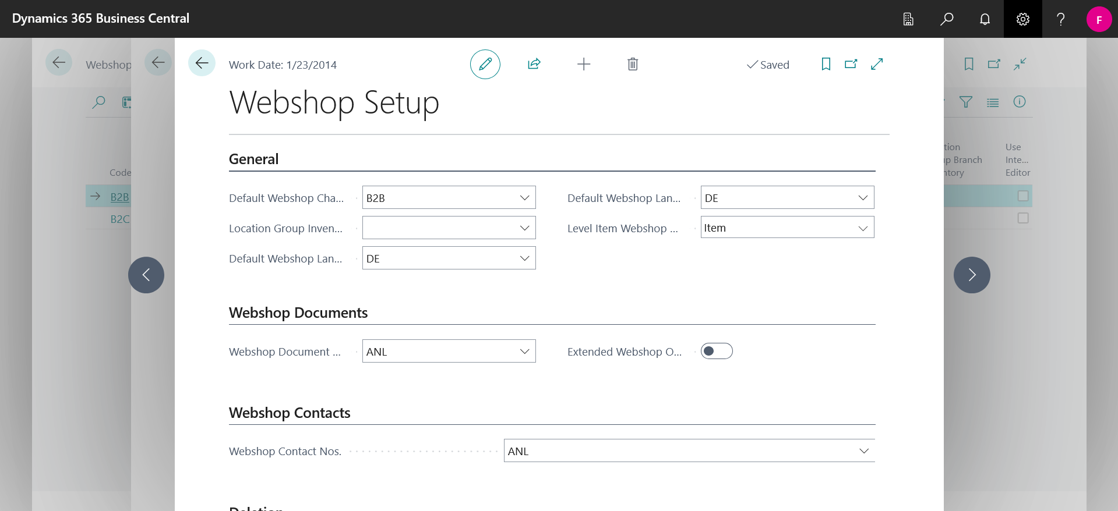Click the Webshop Setup page title

(334, 103)
